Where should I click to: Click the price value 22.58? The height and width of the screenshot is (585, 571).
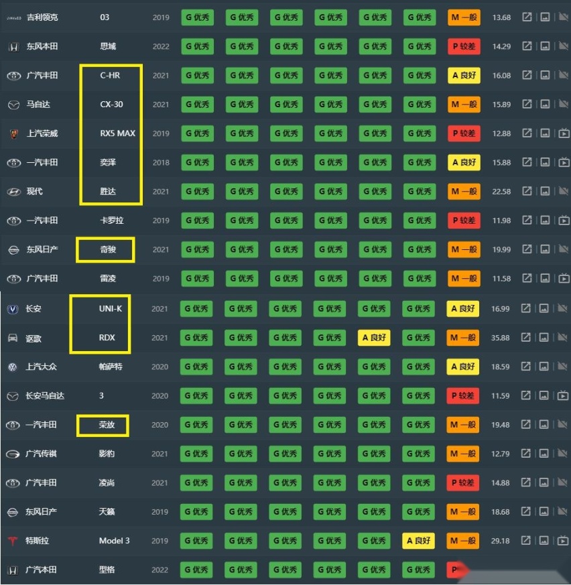click(x=501, y=192)
